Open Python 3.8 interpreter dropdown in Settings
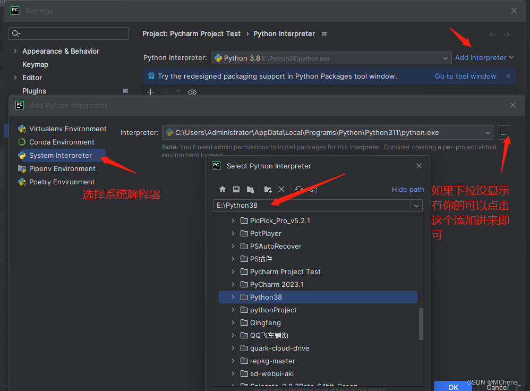This screenshot has height=391, width=530. (445, 58)
